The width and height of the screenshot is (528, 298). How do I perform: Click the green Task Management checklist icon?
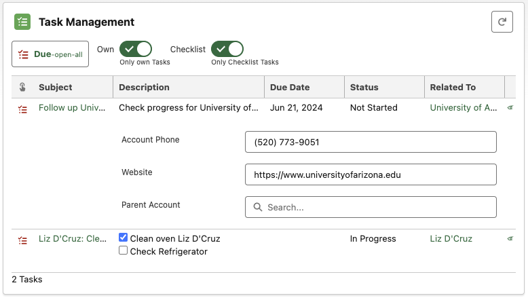click(22, 22)
